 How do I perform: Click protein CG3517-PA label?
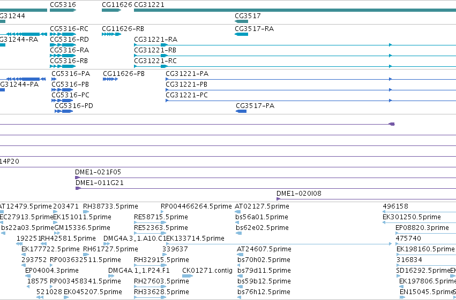coord(255,106)
